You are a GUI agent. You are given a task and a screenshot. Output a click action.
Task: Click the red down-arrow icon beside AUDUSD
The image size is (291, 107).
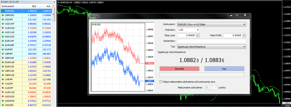coord(3,28)
